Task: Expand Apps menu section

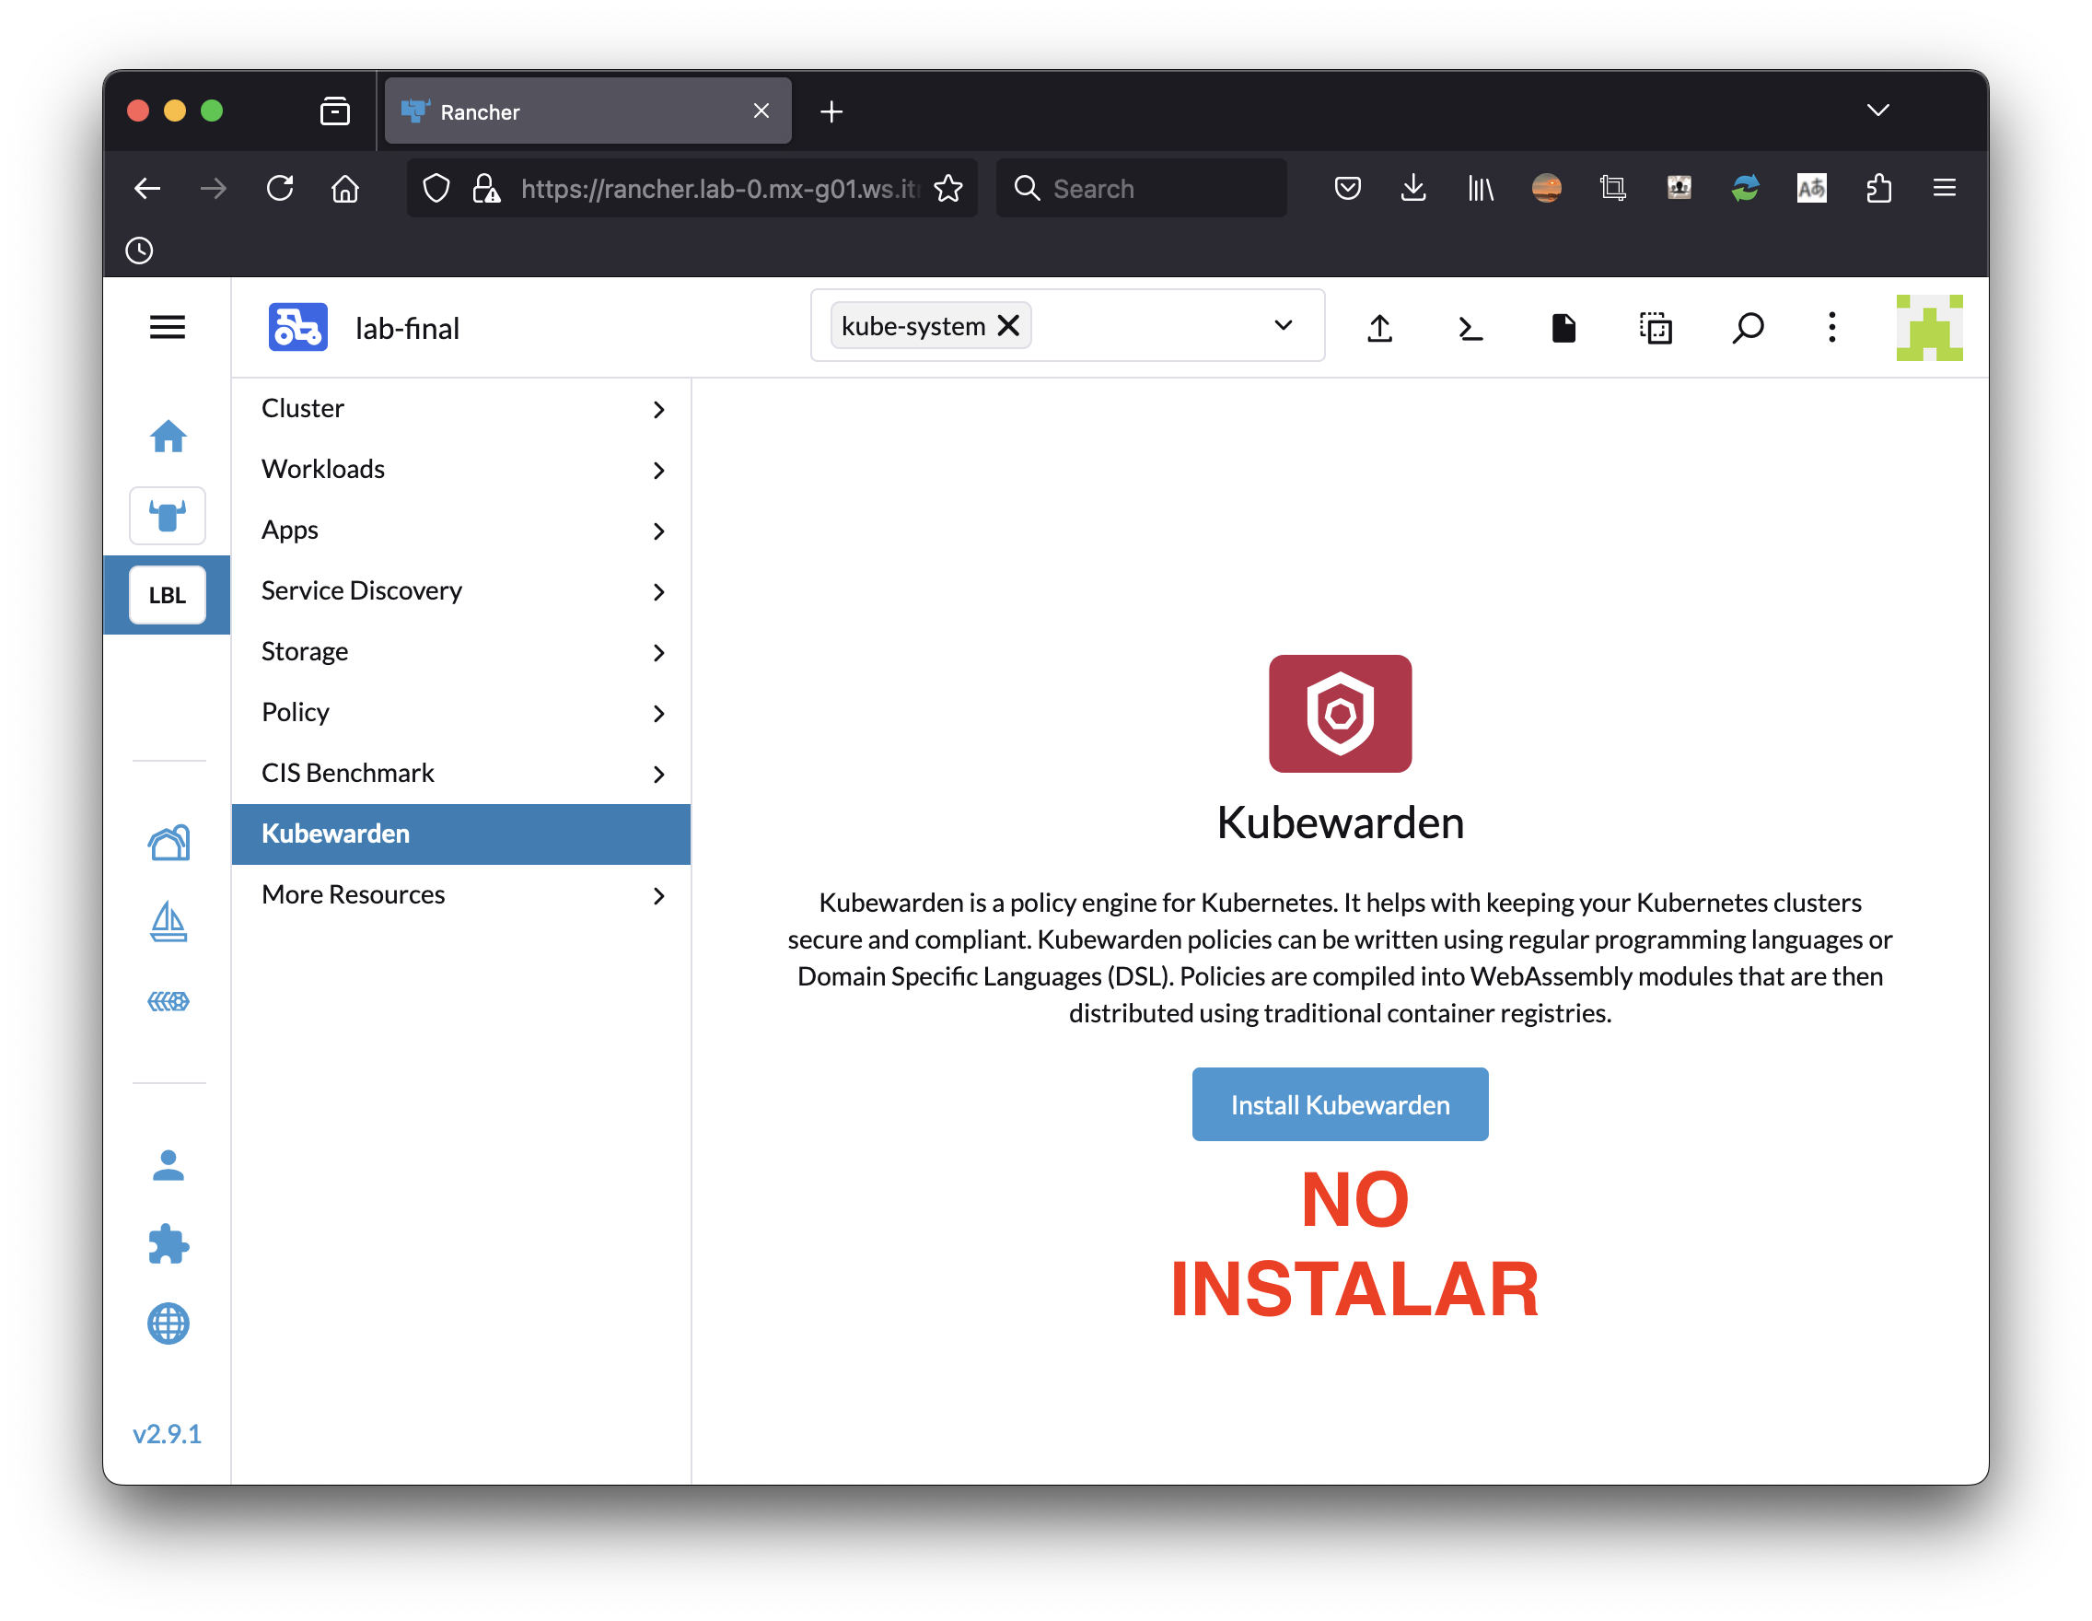Action: click(460, 530)
